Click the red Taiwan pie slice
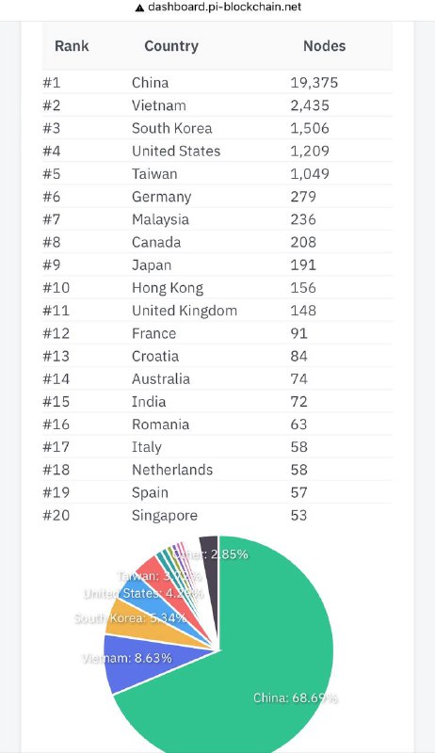Viewport: 435px width, 753px height. [156, 574]
